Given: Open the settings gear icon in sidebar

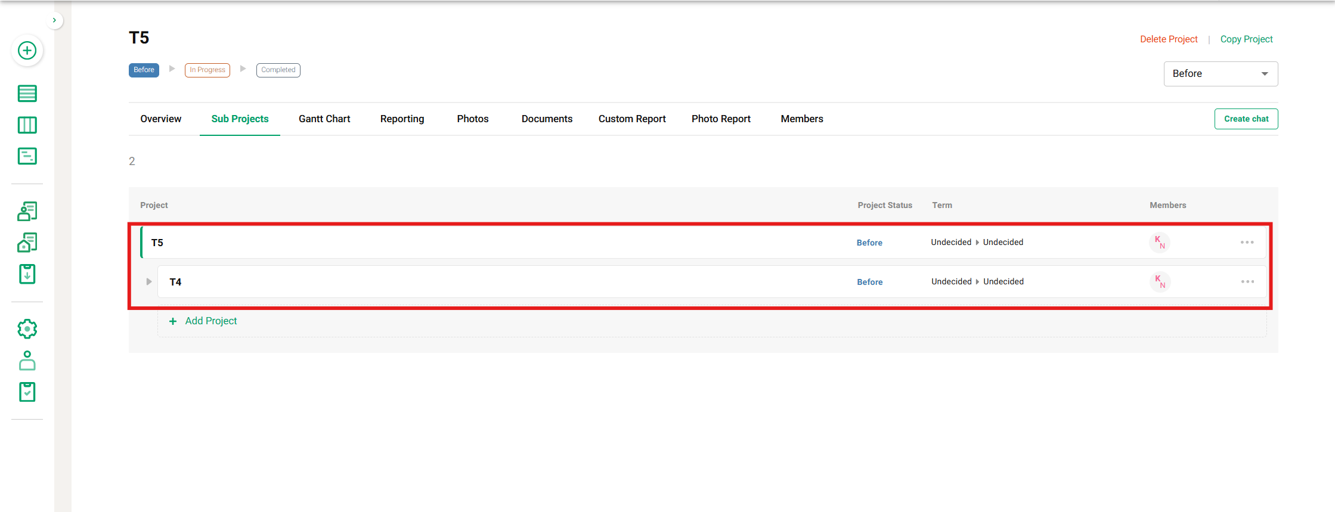Looking at the screenshot, I should [27, 329].
